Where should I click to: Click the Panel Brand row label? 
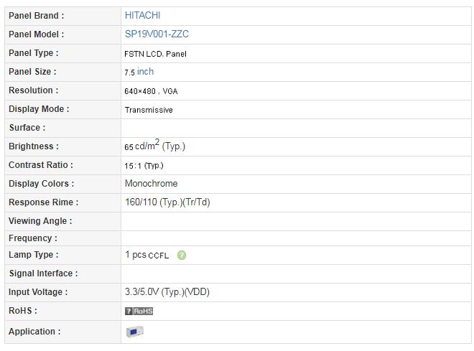point(36,15)
